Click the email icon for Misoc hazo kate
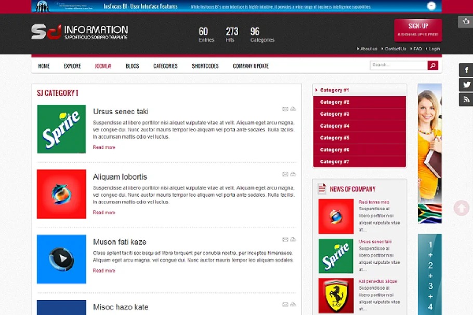The width and height of the screenshot is (473, 315). (x=285, y=305)
